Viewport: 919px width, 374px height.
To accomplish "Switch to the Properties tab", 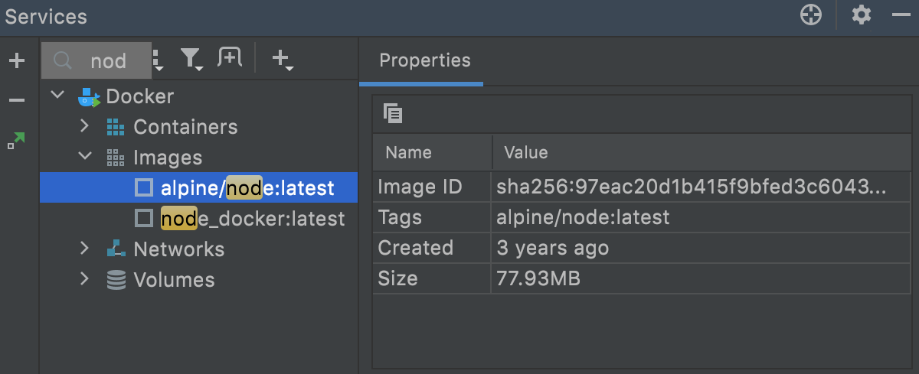I will pos(425,60).
